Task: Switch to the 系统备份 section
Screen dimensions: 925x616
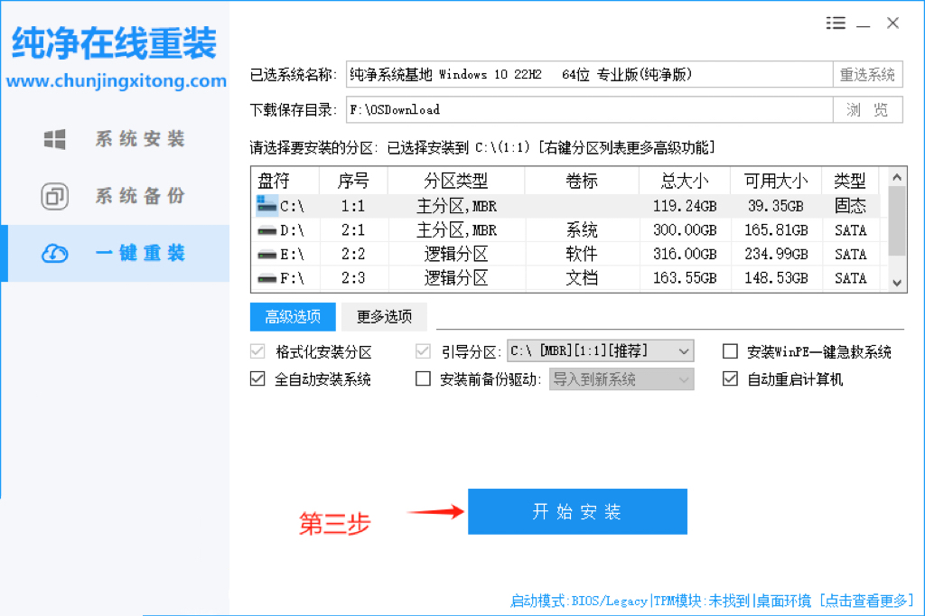Action: click(115, 196)
